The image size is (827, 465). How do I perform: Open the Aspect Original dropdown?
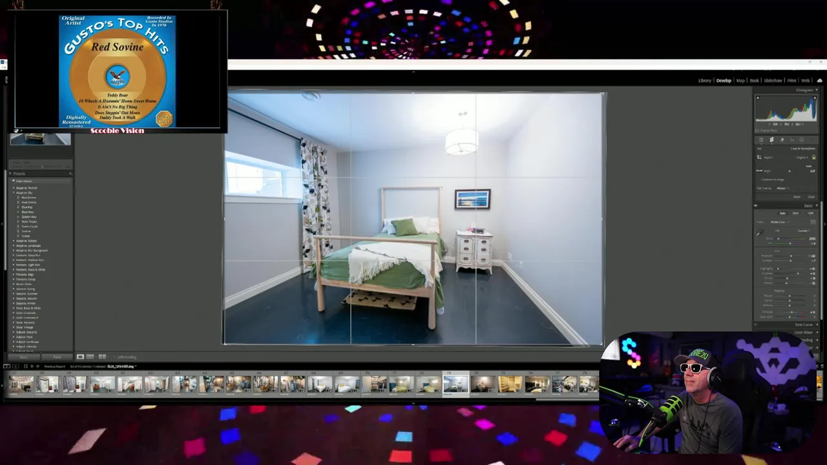[802, 157]
